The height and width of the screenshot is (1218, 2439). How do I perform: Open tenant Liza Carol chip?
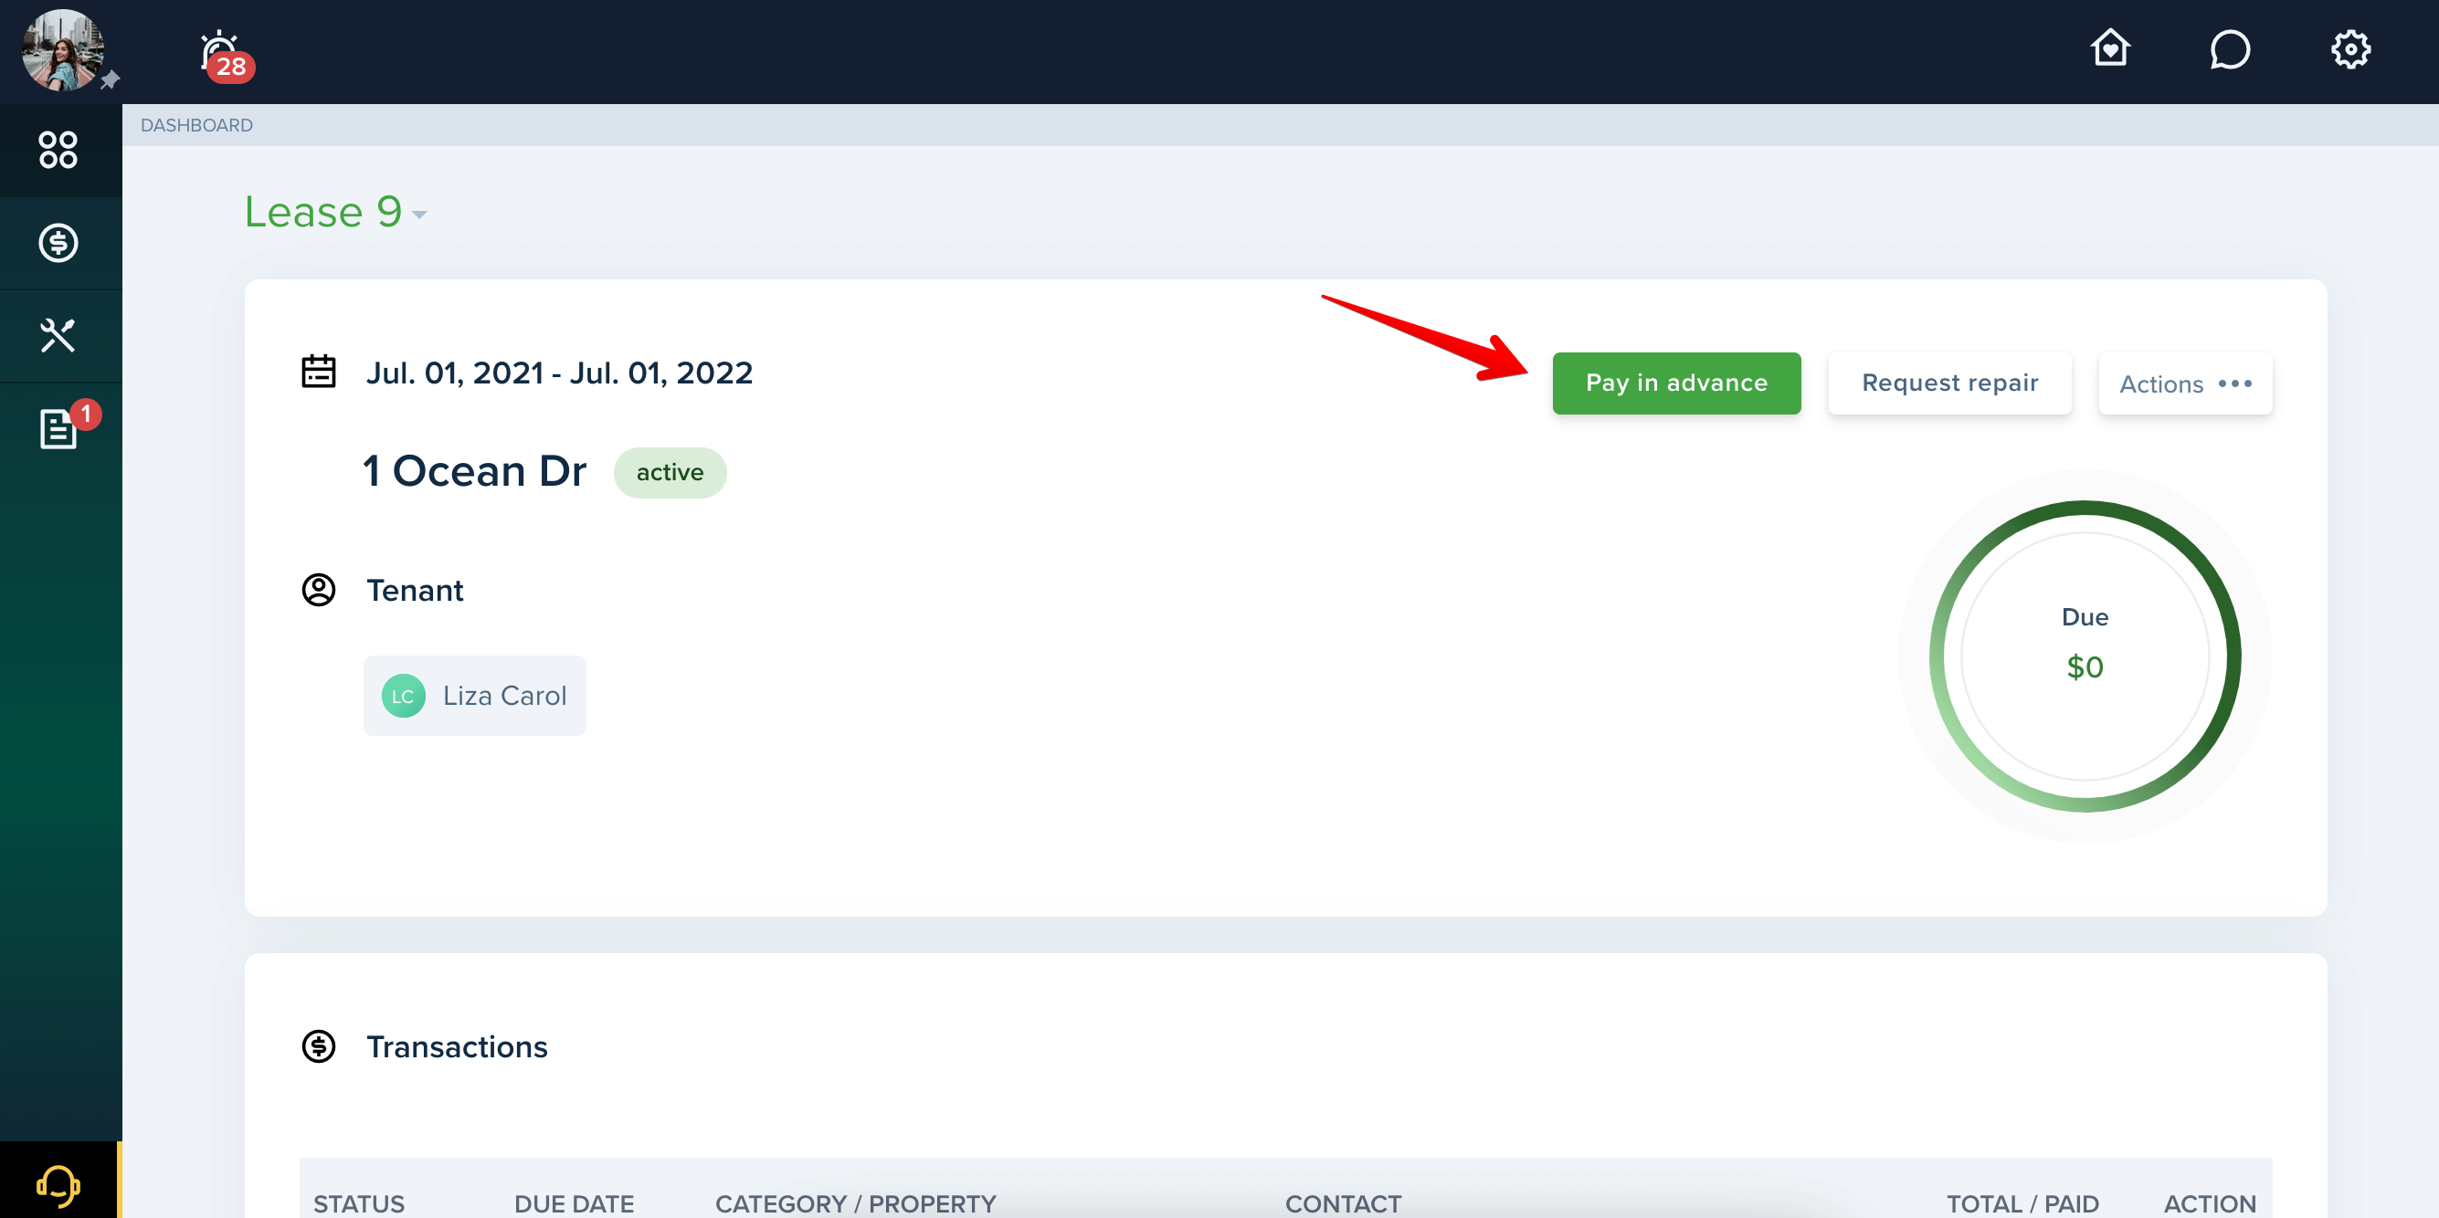(x=474, y=696)
